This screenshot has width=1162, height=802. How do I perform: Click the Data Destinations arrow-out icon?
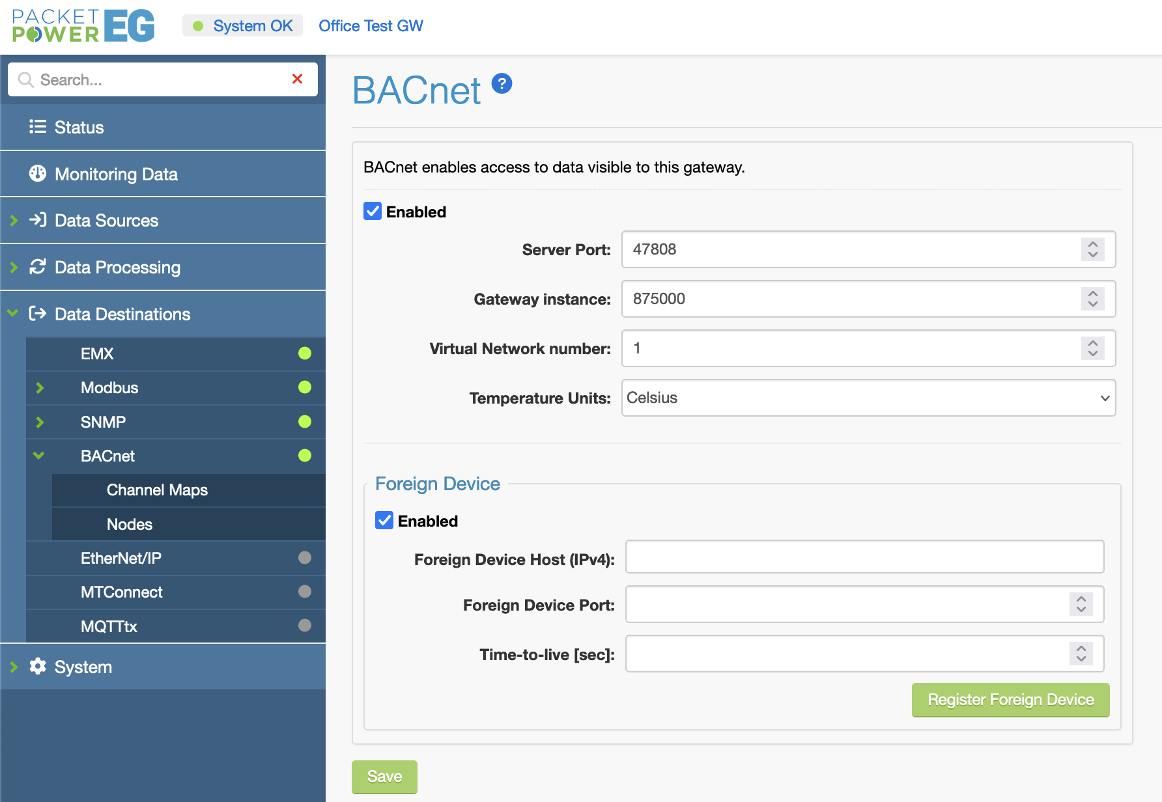[x=38, y=314]
